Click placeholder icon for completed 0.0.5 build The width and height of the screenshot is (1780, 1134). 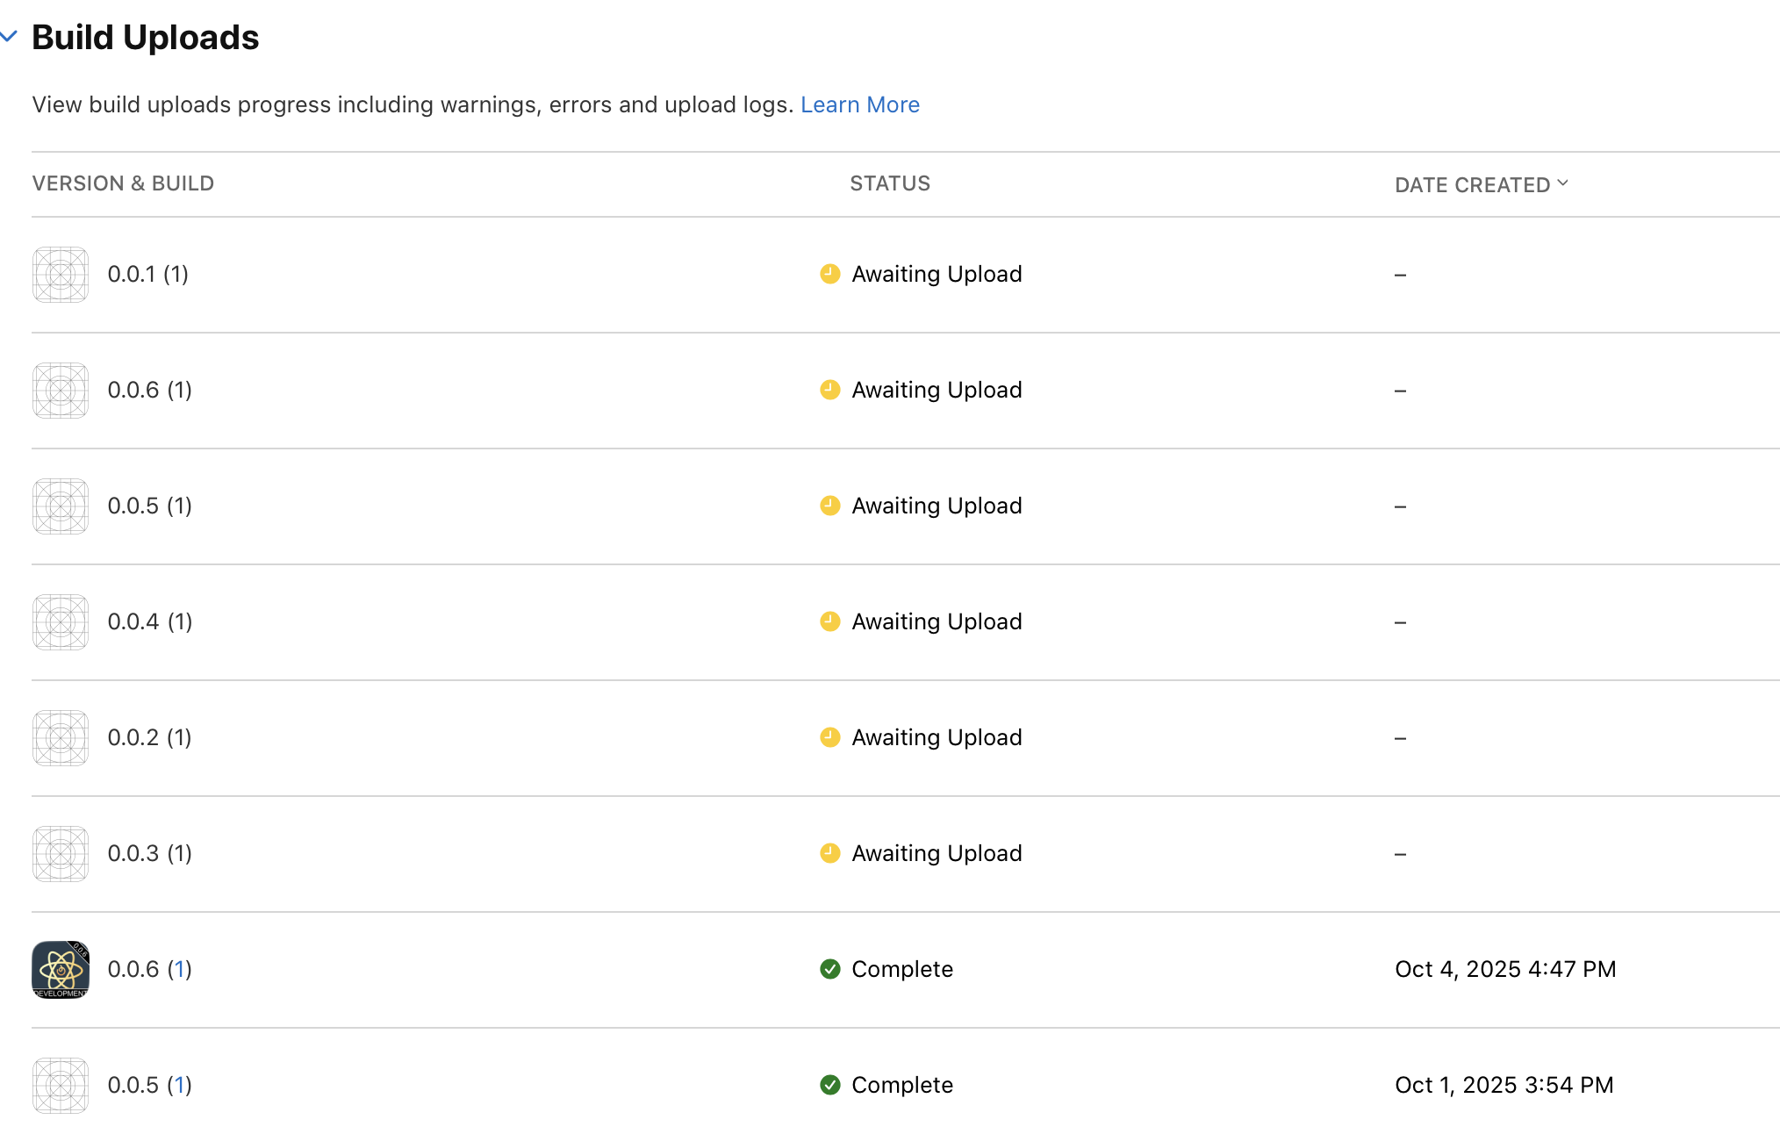(x=61, y=1086)
